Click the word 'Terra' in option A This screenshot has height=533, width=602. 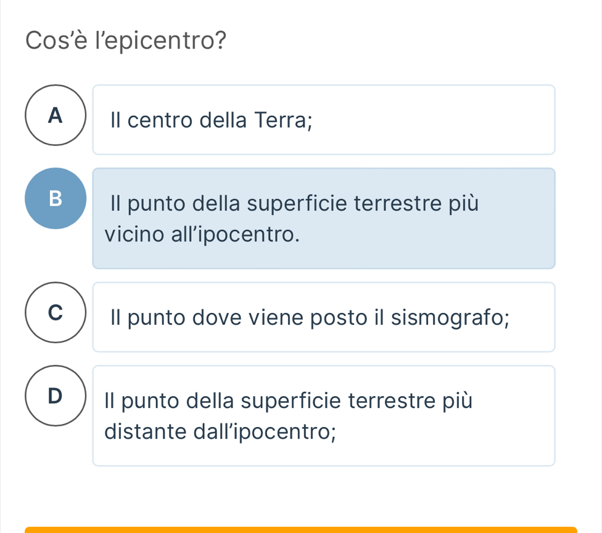pyautogui.click(x=284, y=120)
